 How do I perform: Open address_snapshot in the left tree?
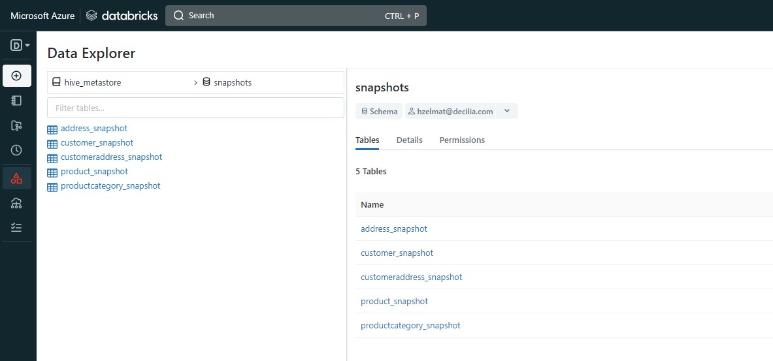pyautogui.click(x=93, y=129)
